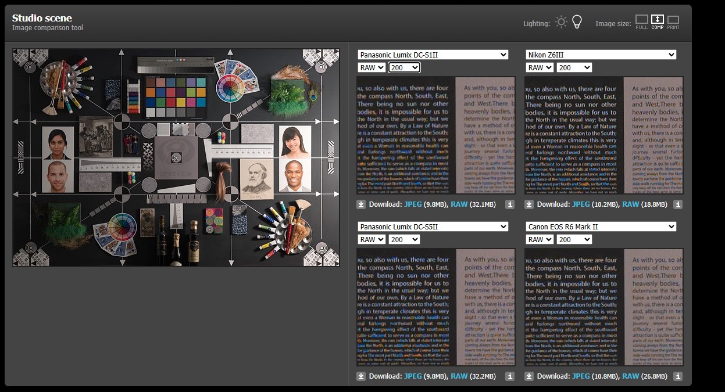Click the Canon R6 Mark II comparison crop
Image resolution: width=725 pixels, height=392 pixels.
604,307
